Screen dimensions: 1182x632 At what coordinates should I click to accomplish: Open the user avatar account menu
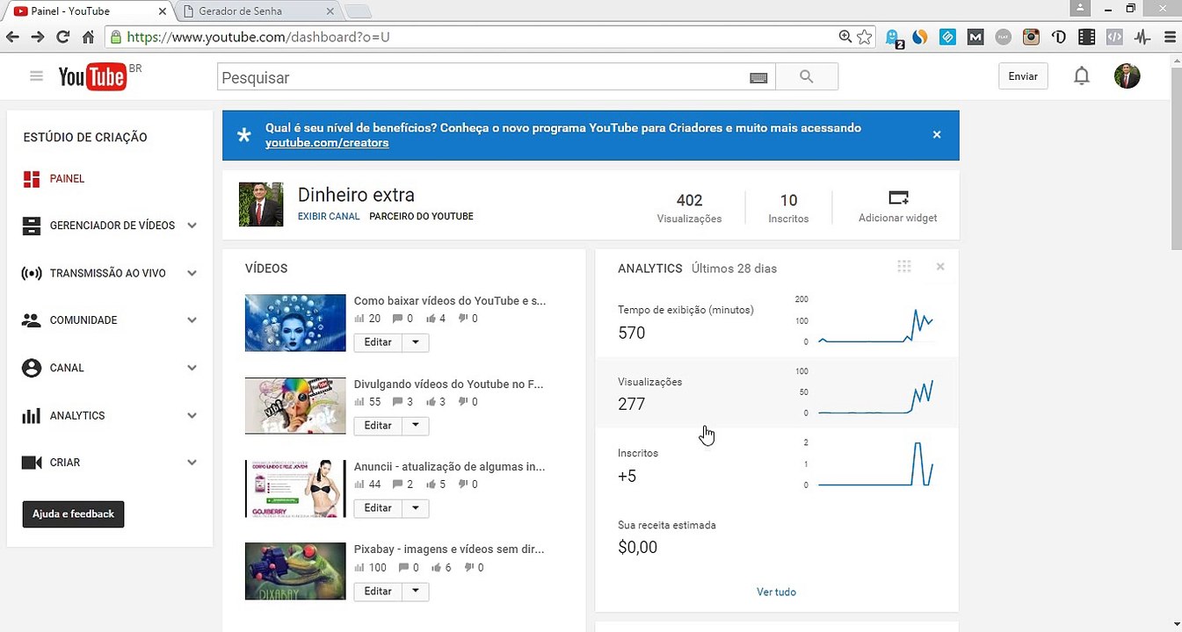click(1128, 76)
